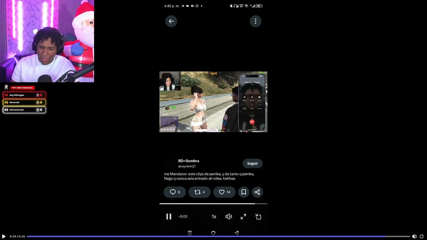Open the three-dot more options menu

pyautogui.click(x=256, y=21)
